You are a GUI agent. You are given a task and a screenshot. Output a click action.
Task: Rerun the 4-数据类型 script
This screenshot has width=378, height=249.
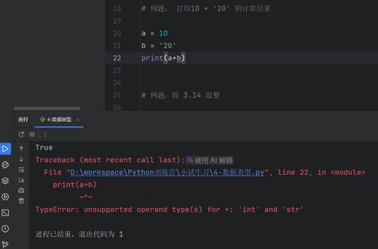[x=21, y=135]
